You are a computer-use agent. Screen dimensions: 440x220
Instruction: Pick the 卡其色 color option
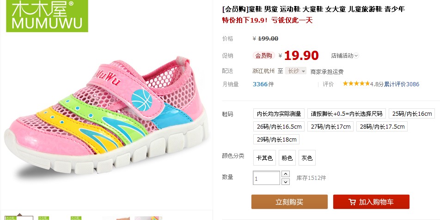[265, 158]
